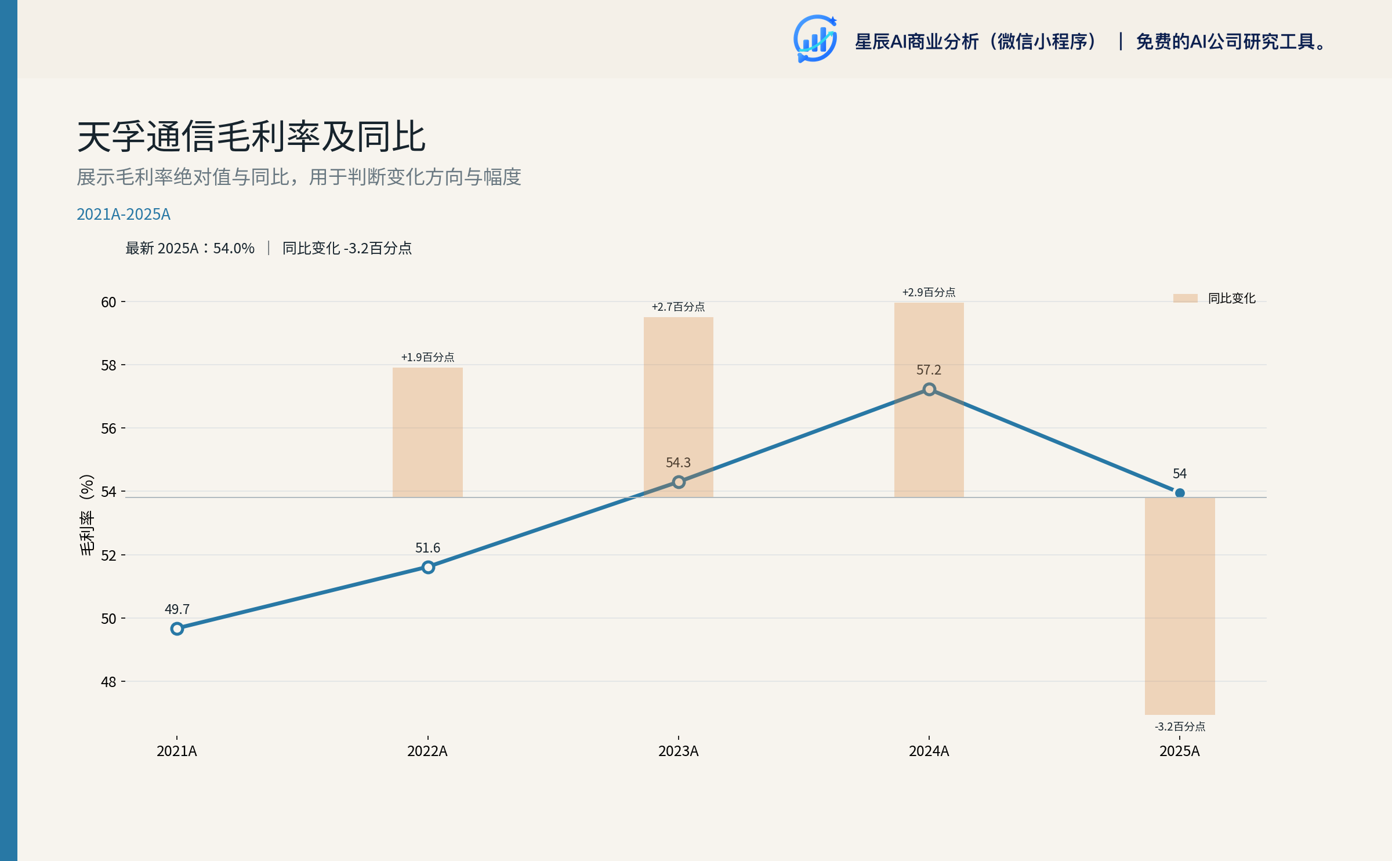This screenshot has height=861, width=1392.
Task: Select the 2025A filled data point
Action: point(1180,493)
